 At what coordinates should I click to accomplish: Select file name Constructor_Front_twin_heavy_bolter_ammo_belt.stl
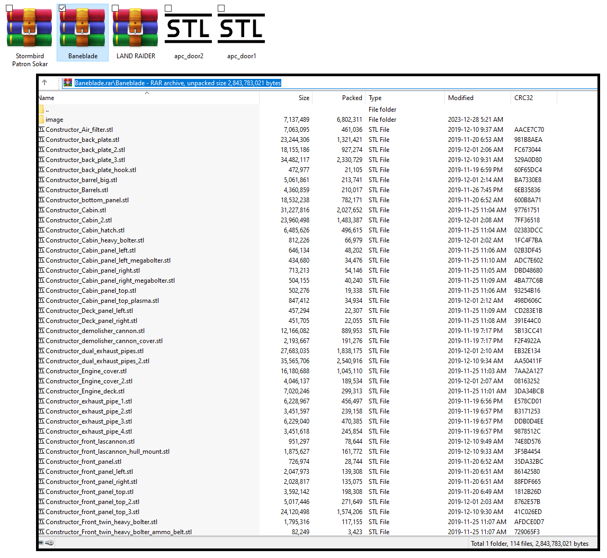pyautogui.click(x=119, y=532)
